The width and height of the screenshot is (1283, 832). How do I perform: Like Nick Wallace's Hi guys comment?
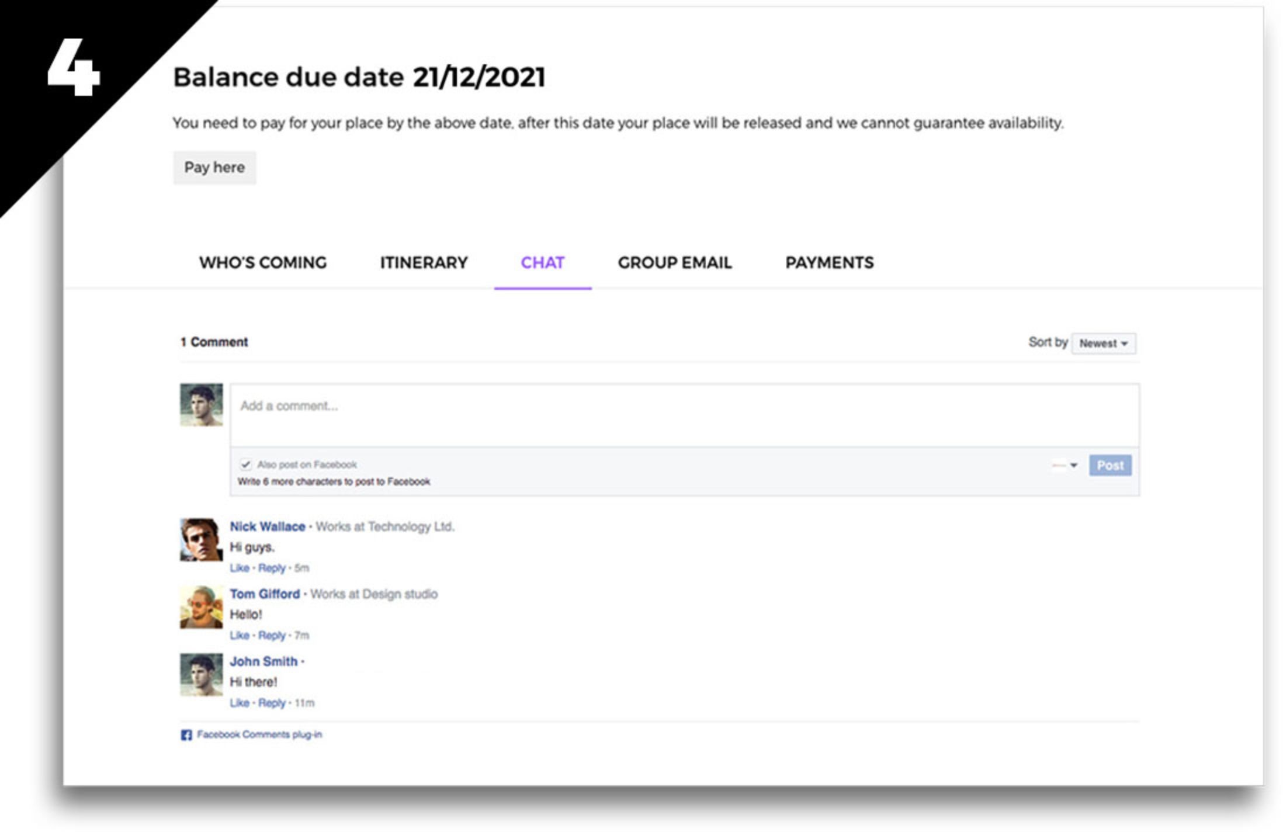(x=239, y=568)
